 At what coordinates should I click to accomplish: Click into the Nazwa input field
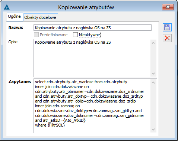(x=92, y=28)
